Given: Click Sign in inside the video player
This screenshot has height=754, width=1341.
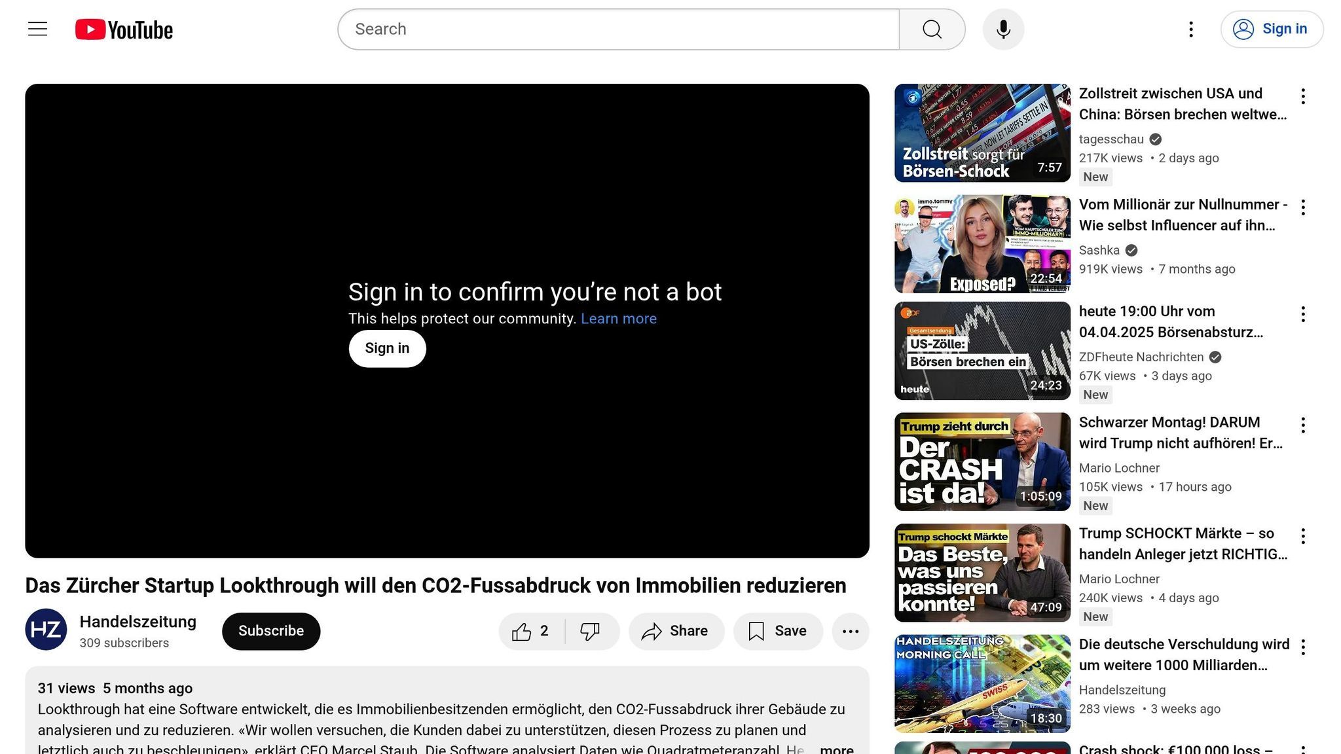Looking at the screenshot, I should point(387,349).
